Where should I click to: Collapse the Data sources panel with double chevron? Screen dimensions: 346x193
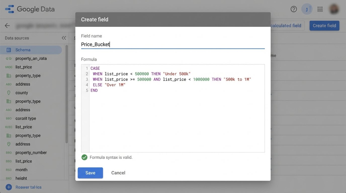coord(64,38)
